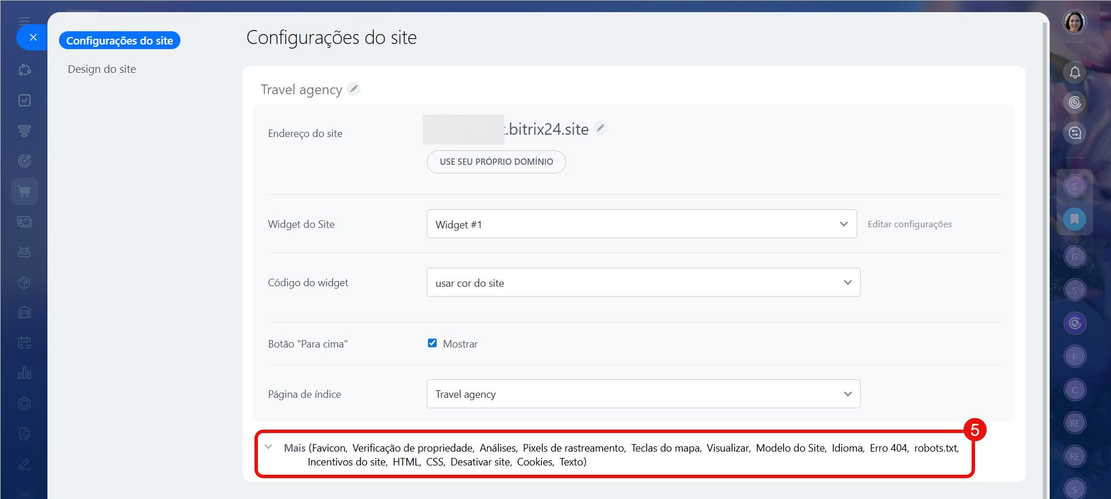The height and width of the screenshot is (499, 1111).
Task: Open the F avatar in right panel
Action: (x=1075, y=357)
